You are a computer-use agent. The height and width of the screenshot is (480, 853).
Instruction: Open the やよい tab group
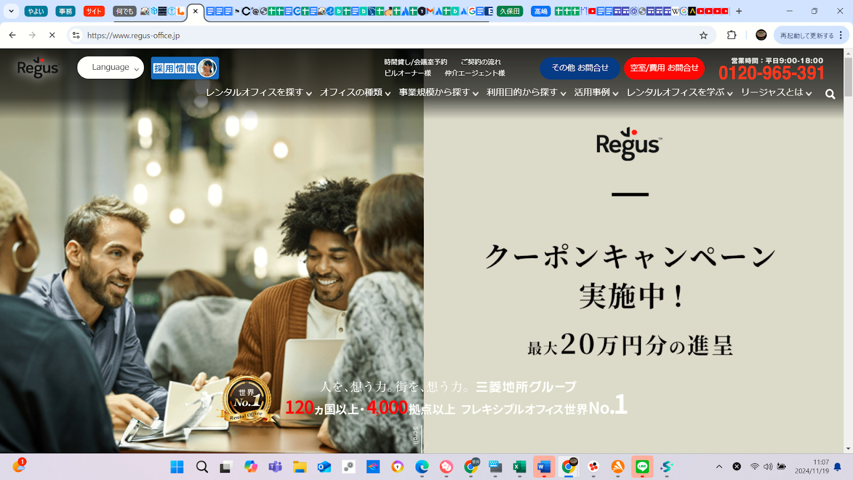(x=36, y=11)
